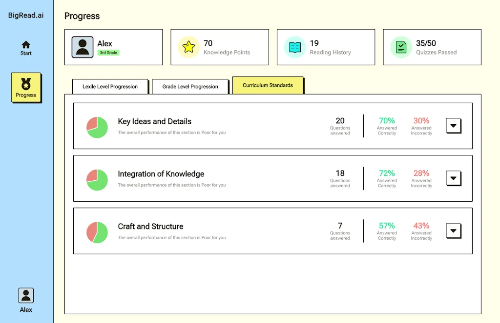Image resolution: width=500 pixels, height=323 pixels.
Task: Select the Progress medal icon
Action: 26,84
